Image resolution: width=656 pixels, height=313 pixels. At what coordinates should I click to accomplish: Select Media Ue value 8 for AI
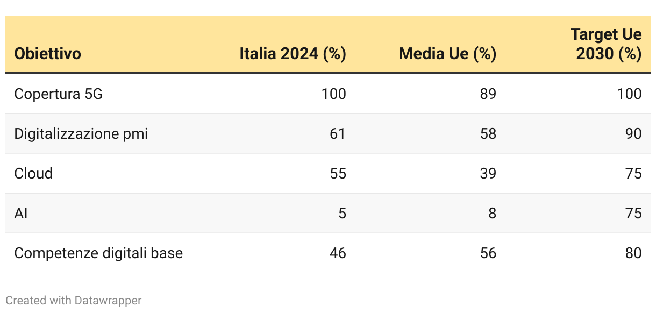click(492, 214)
